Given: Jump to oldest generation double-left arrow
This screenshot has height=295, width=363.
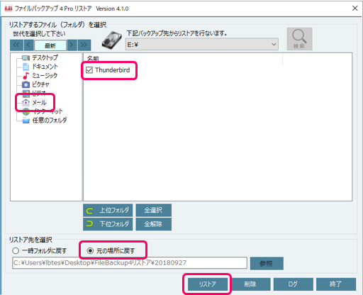Looking at the screenshot, I should [x=16, y=45].
